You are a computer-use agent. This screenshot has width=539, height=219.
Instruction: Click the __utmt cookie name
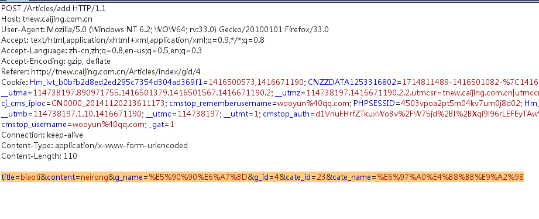pos(236,114)
